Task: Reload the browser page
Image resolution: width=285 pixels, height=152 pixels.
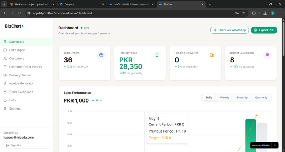Action: [20, 13]
